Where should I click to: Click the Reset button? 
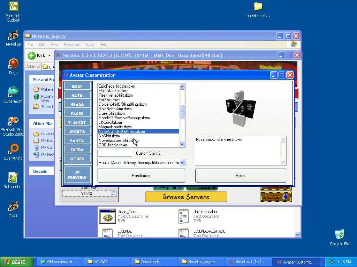coord(241,175)
